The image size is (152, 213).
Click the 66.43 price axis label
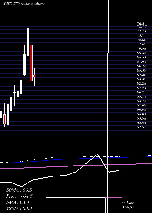[x=142, y=66]
